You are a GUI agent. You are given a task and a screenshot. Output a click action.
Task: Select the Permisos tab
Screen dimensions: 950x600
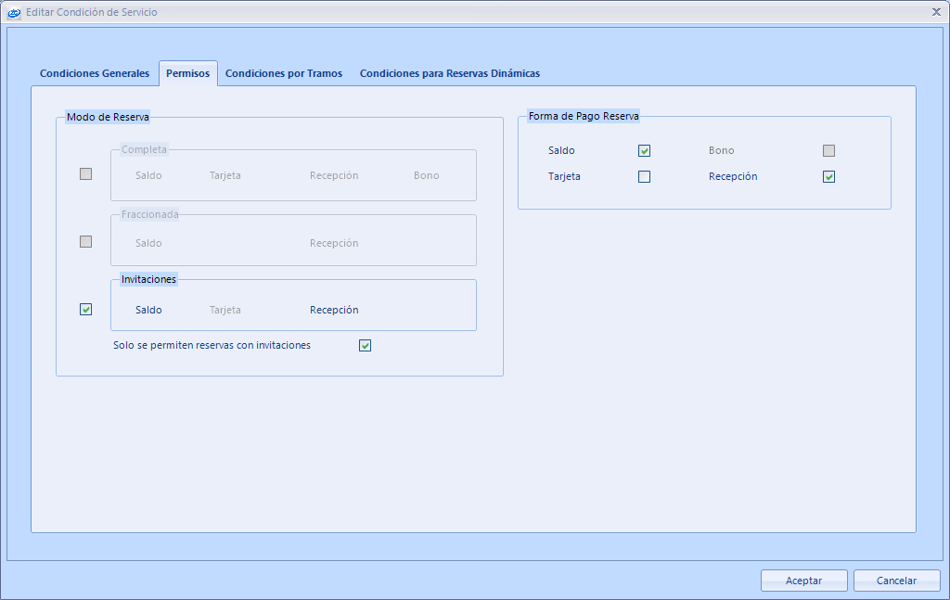pos(187,73)
